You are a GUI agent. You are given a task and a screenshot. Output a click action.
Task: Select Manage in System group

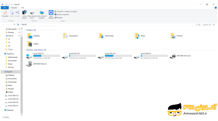tap(58, 18)
